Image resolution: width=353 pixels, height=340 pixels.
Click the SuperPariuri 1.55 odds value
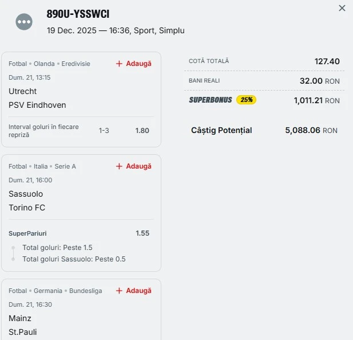(142, 233)
